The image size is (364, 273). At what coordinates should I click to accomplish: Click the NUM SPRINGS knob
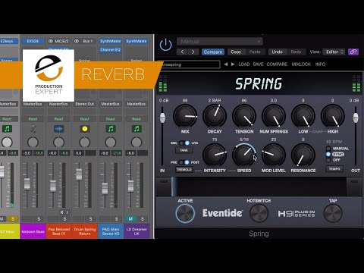coord(274,116)
